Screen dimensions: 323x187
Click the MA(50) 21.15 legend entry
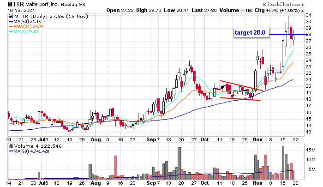pyautogui.click(x=27, y=21)
